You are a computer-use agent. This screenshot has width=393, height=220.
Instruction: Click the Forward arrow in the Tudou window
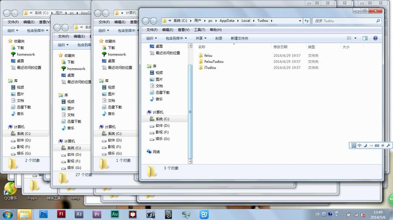tap(153, 21)
